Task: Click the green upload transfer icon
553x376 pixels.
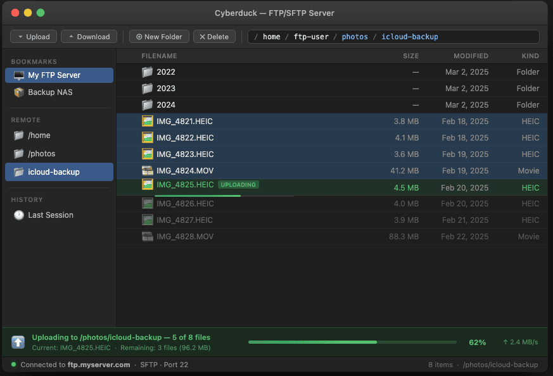Action: coord(17,342)
